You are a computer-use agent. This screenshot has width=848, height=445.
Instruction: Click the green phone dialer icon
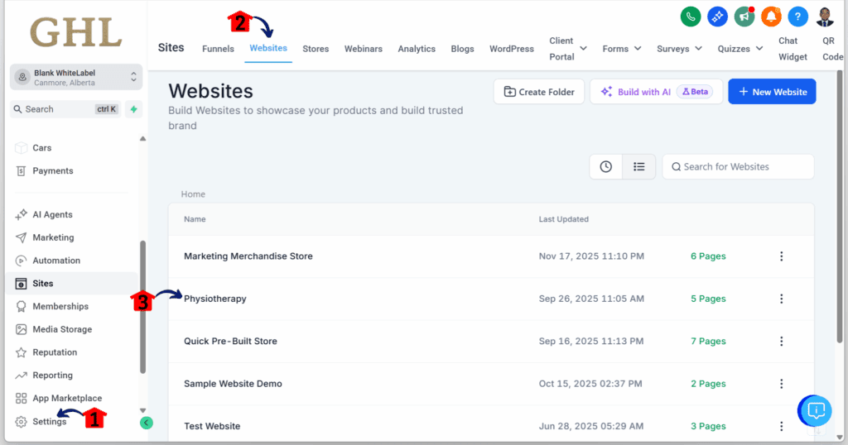click(x=691, y=16)
